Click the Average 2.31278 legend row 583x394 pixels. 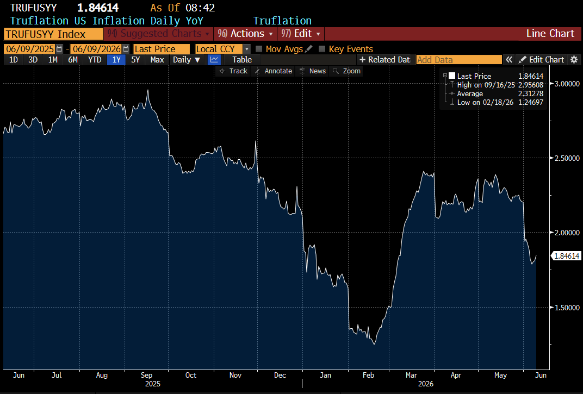click(496, 93)
